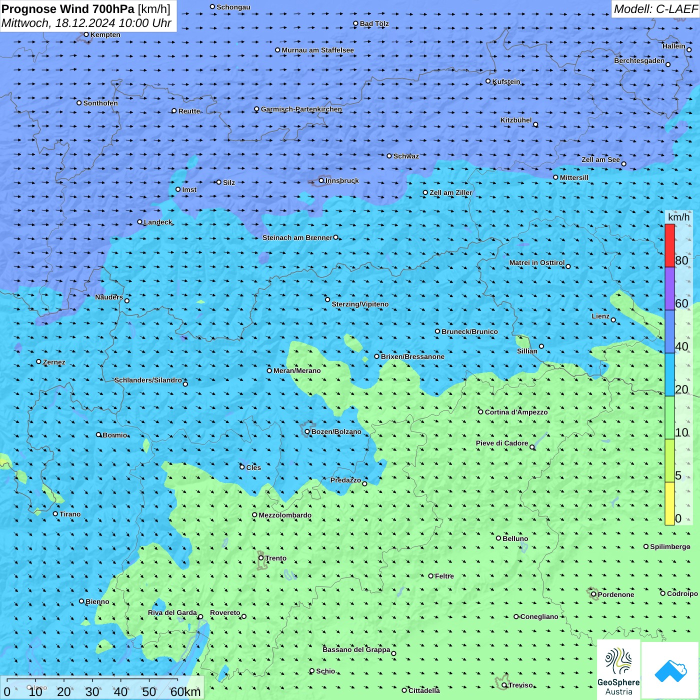Viewport: 700px width, 700px height.
Task: Click the Cortina d'Ampezzo marker
Action: pyautogui.click(x=480, y=412)
